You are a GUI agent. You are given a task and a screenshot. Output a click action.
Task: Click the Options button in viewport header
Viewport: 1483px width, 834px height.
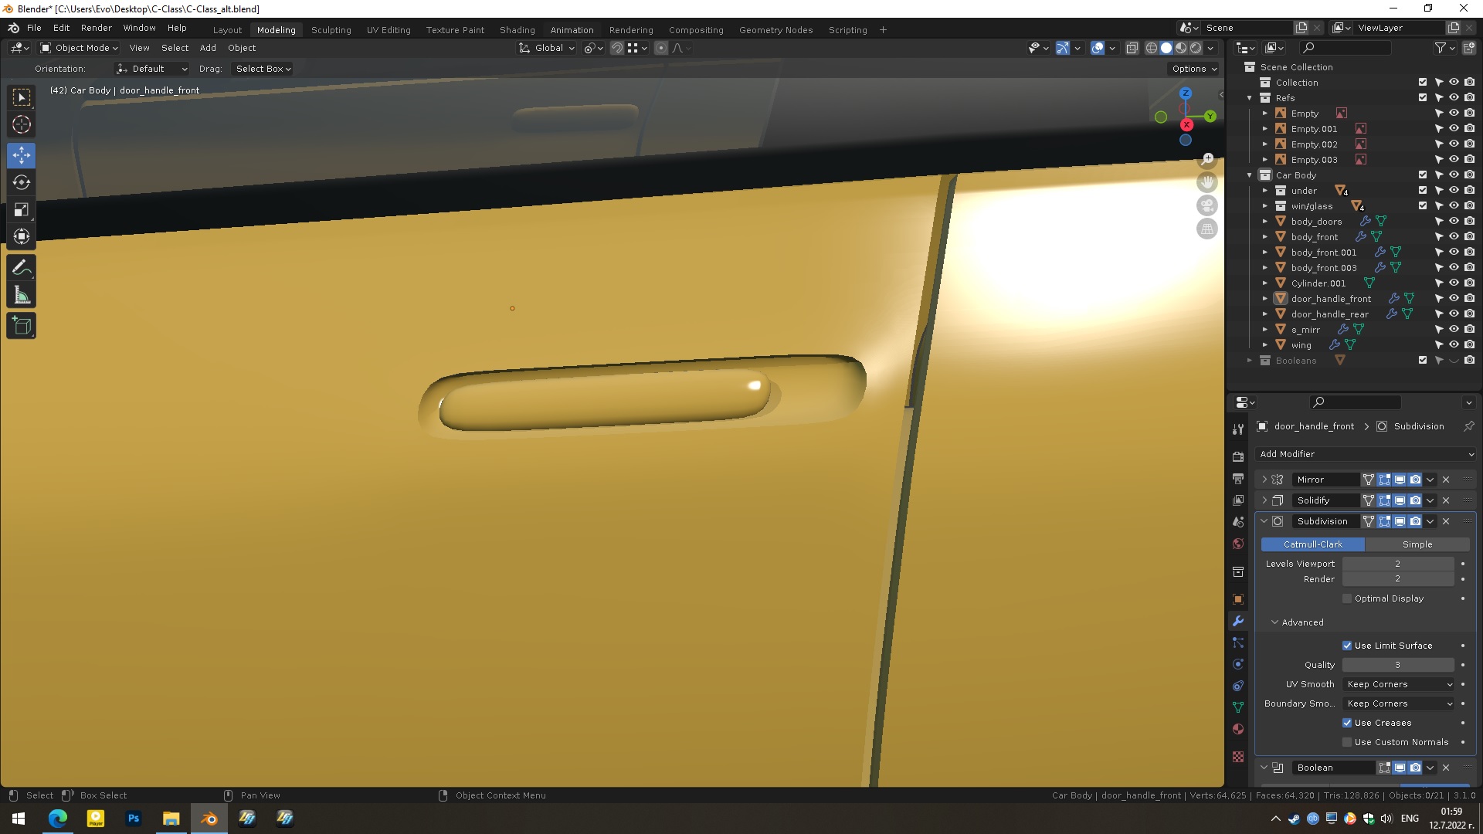pos(1194,69)
